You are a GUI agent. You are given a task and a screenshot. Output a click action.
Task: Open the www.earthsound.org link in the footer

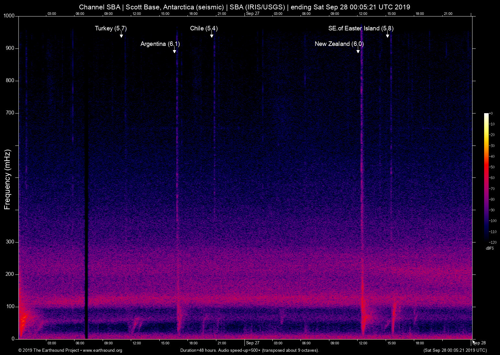pos(102,350)
